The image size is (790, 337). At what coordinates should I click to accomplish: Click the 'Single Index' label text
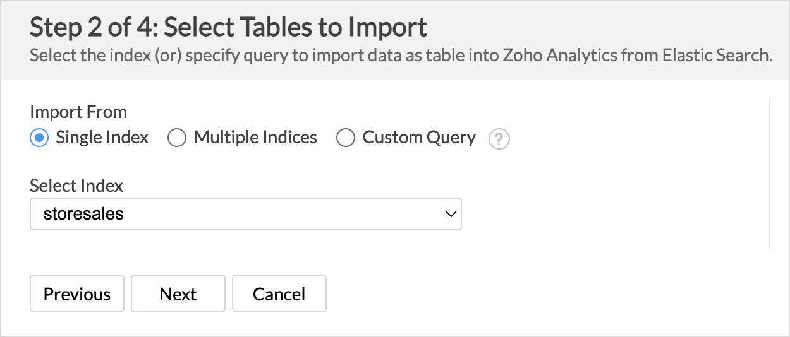(102, 138)
